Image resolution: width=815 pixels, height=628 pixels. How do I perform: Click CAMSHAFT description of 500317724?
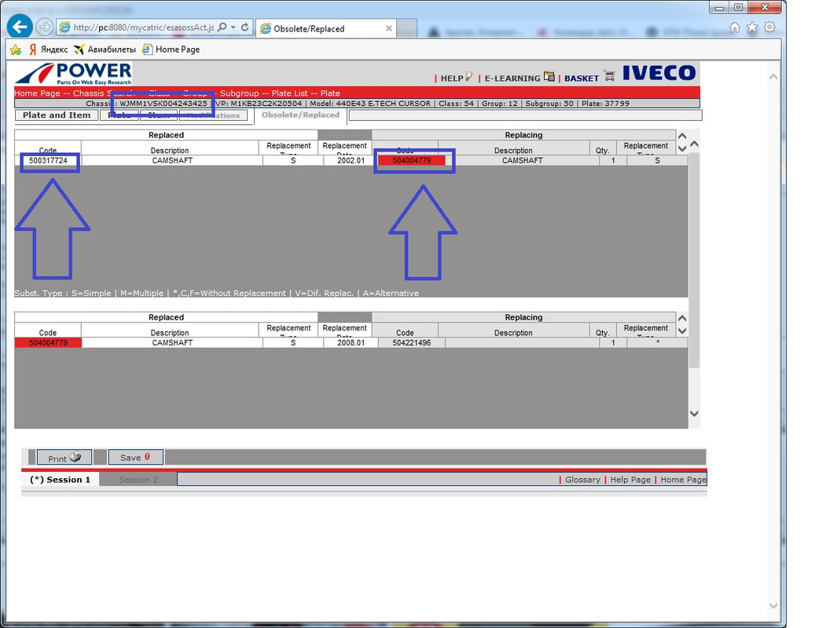tap(172, 160)
